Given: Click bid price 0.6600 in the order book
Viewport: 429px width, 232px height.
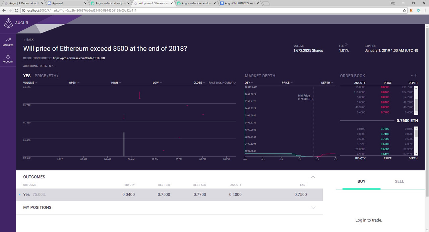Looking at the screenshot, I should pyautogui.click(x=385, y=149).
